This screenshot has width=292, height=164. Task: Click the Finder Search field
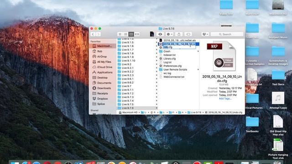point(227,34)
